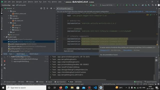The image size is (160, 90).
Task: Open SDK Manager icon in toolbar
Action: [x=149, y=5]
